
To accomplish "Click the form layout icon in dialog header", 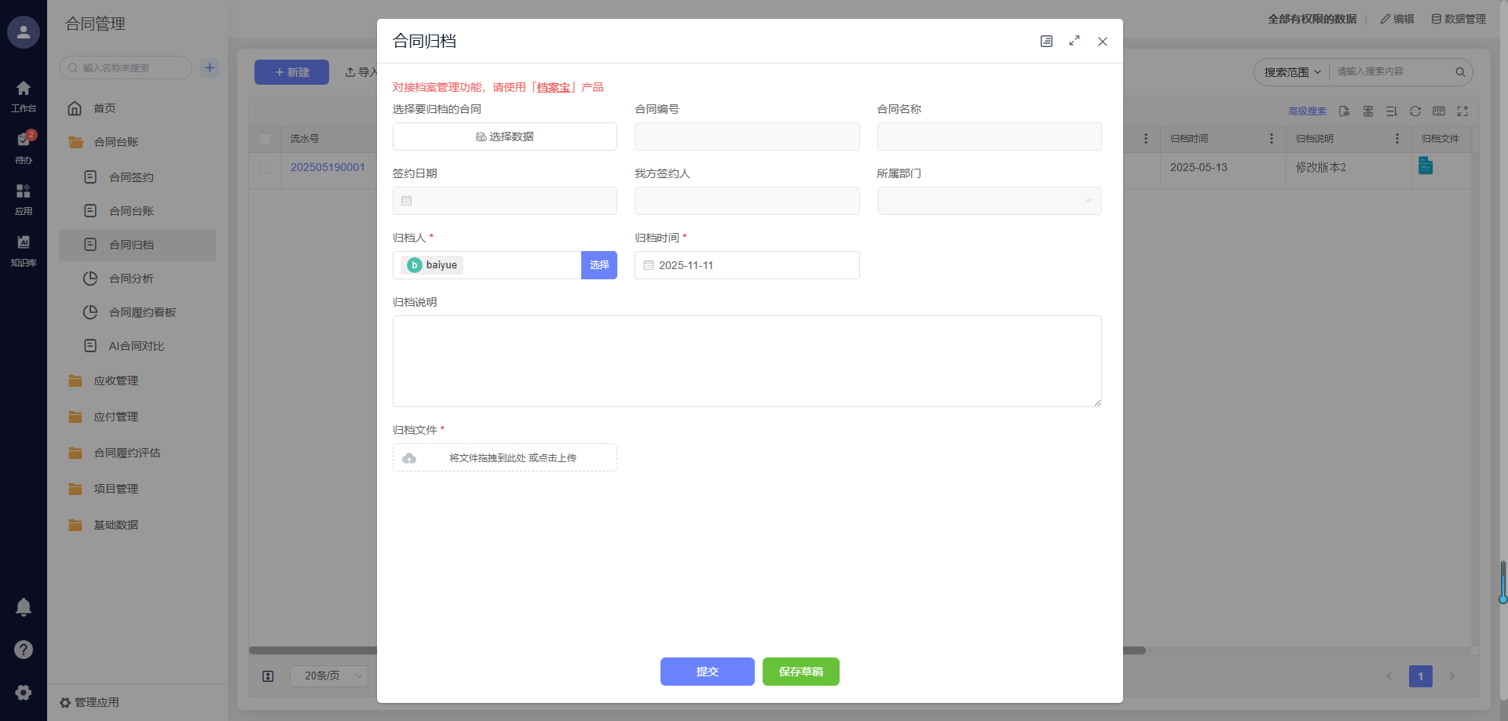I will pos(1046,41).
